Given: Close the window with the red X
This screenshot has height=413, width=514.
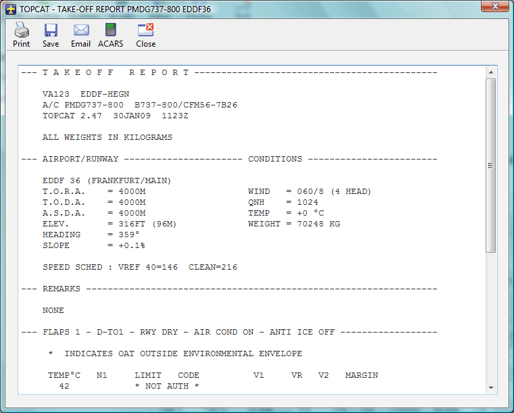Looking at the screenshot, I should (x=495, y=6).
